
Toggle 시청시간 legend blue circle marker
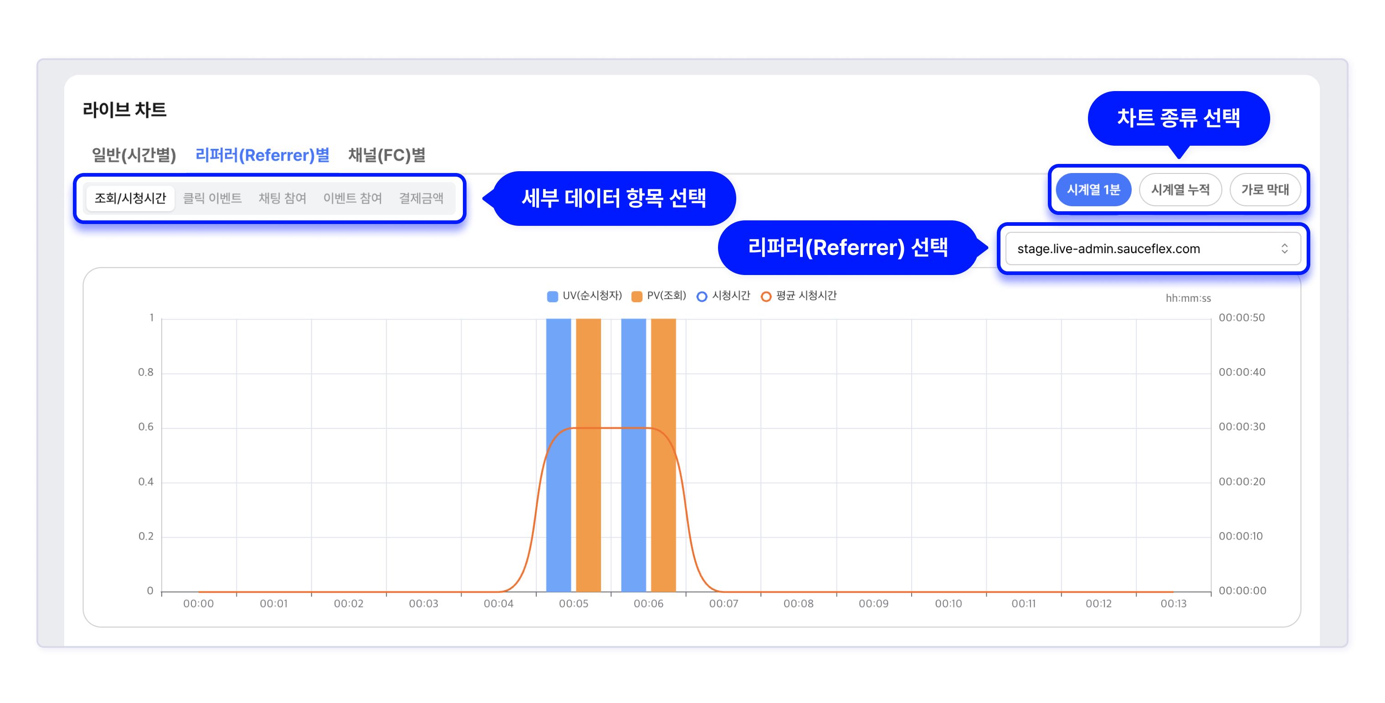(701, 296)
